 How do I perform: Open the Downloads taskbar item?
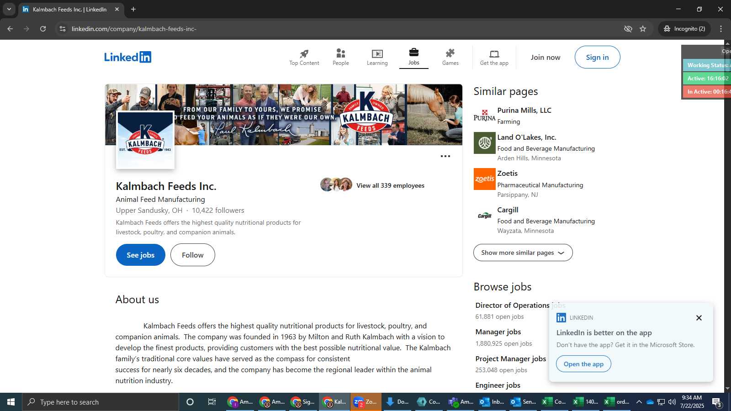pos(397,402)
